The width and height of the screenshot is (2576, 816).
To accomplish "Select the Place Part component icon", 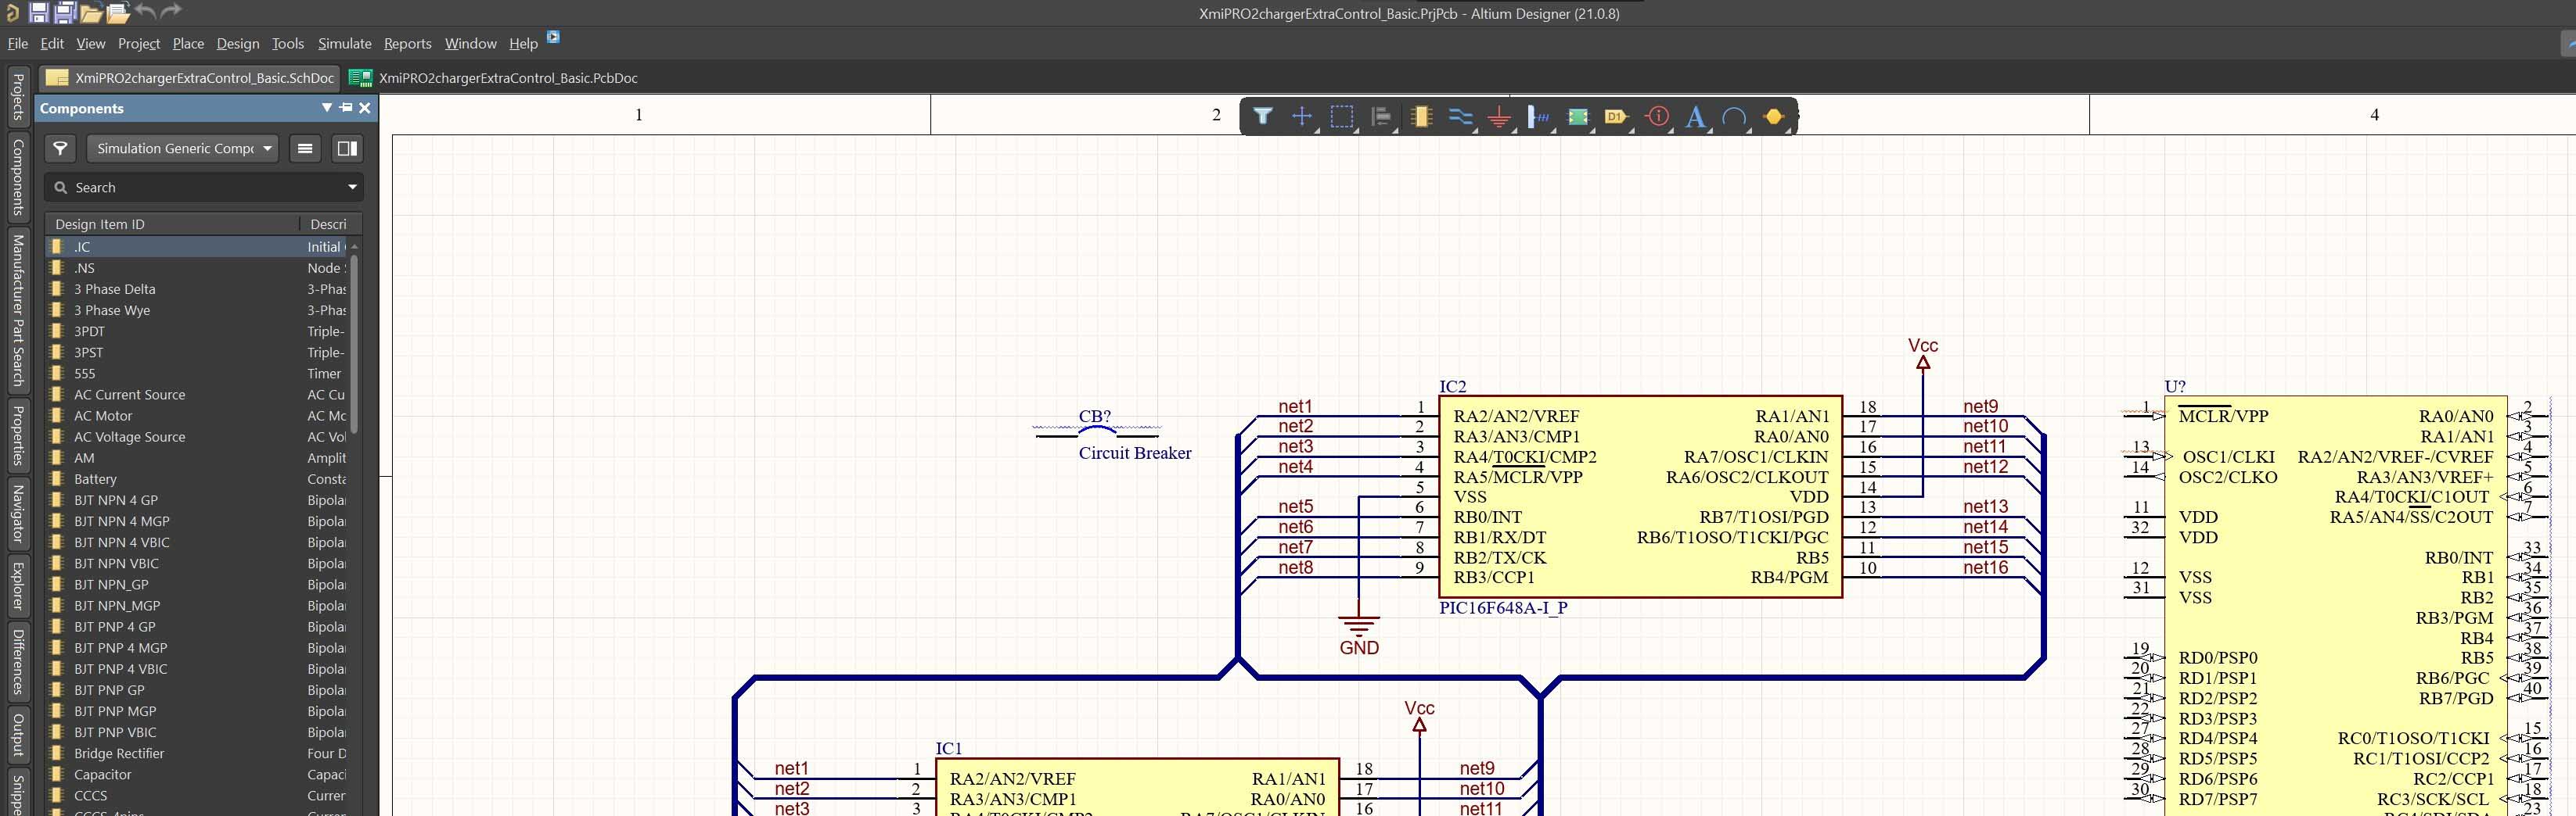I will [x=1420, y=117].
